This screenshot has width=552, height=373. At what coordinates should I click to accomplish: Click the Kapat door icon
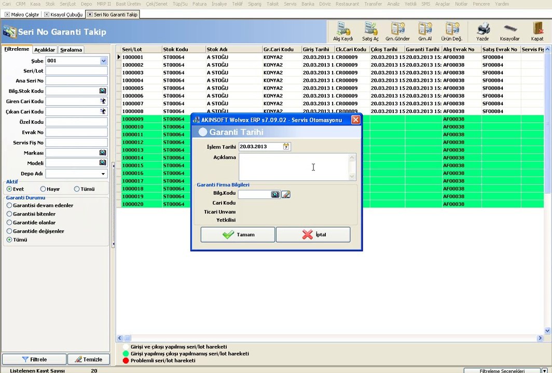pyautogui.click(x=537, y=32)
